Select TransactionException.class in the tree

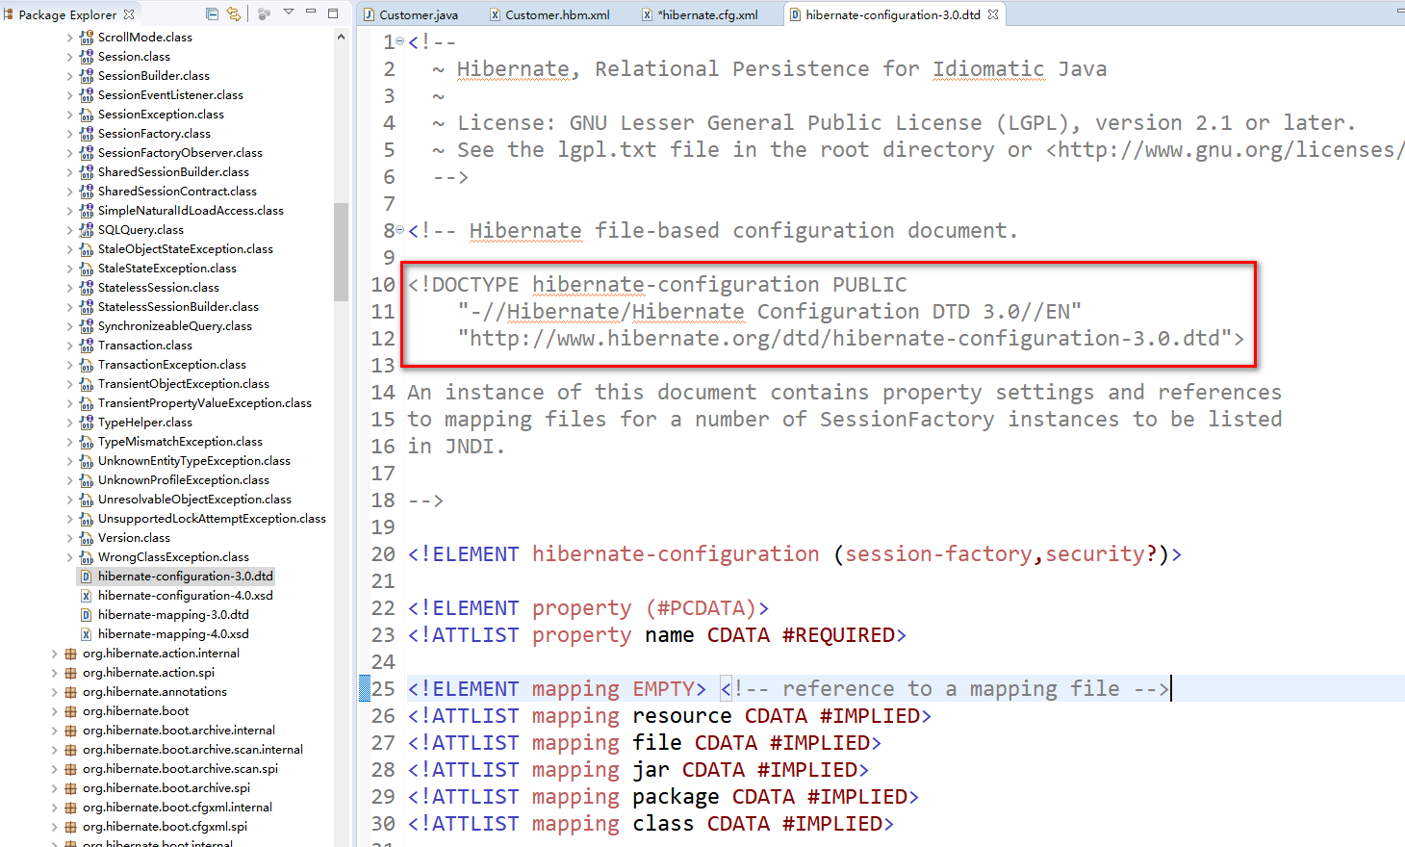click(172, 365)
